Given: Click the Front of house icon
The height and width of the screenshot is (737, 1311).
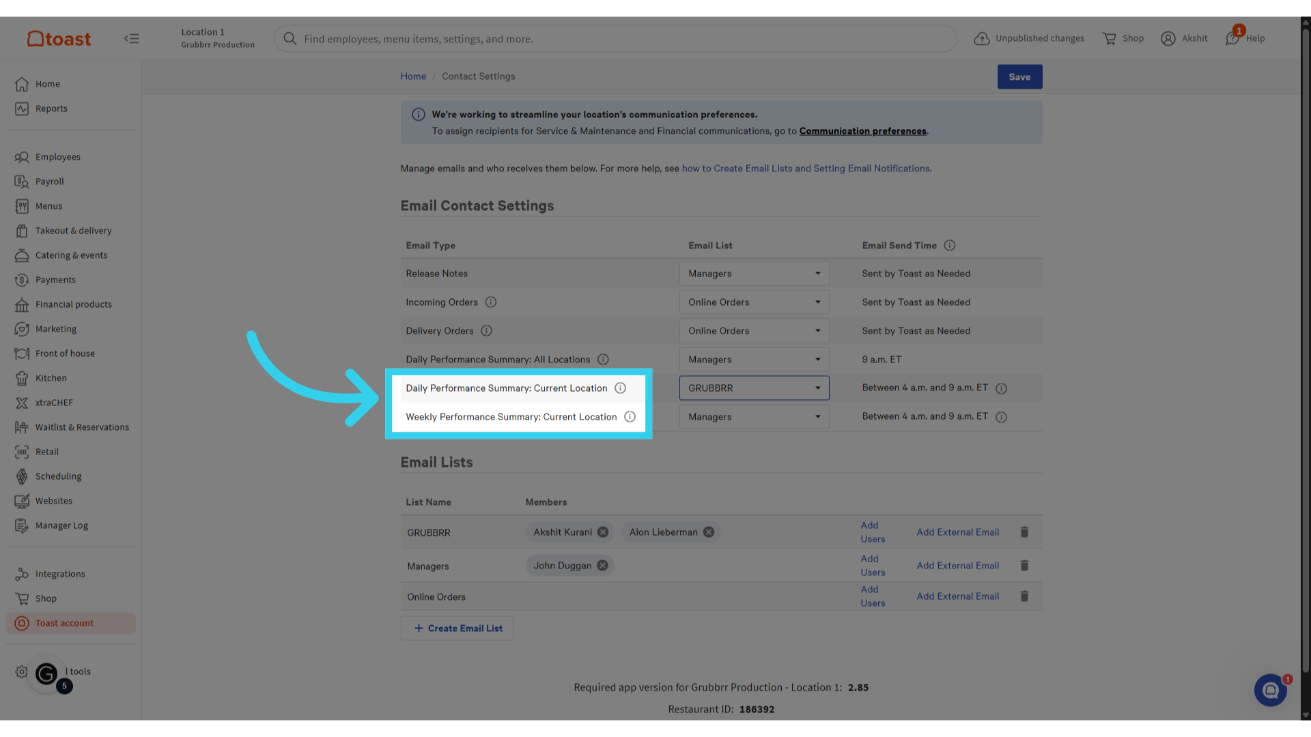Looking at the screenshot, I should 22,353.
